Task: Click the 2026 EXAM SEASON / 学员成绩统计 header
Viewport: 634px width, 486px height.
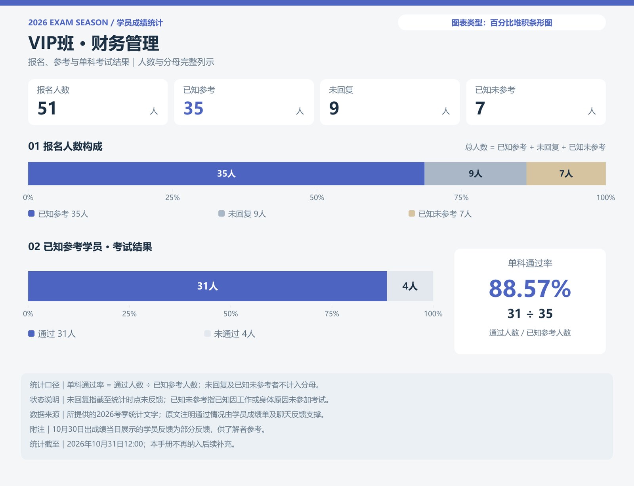Action: (95, 23)
